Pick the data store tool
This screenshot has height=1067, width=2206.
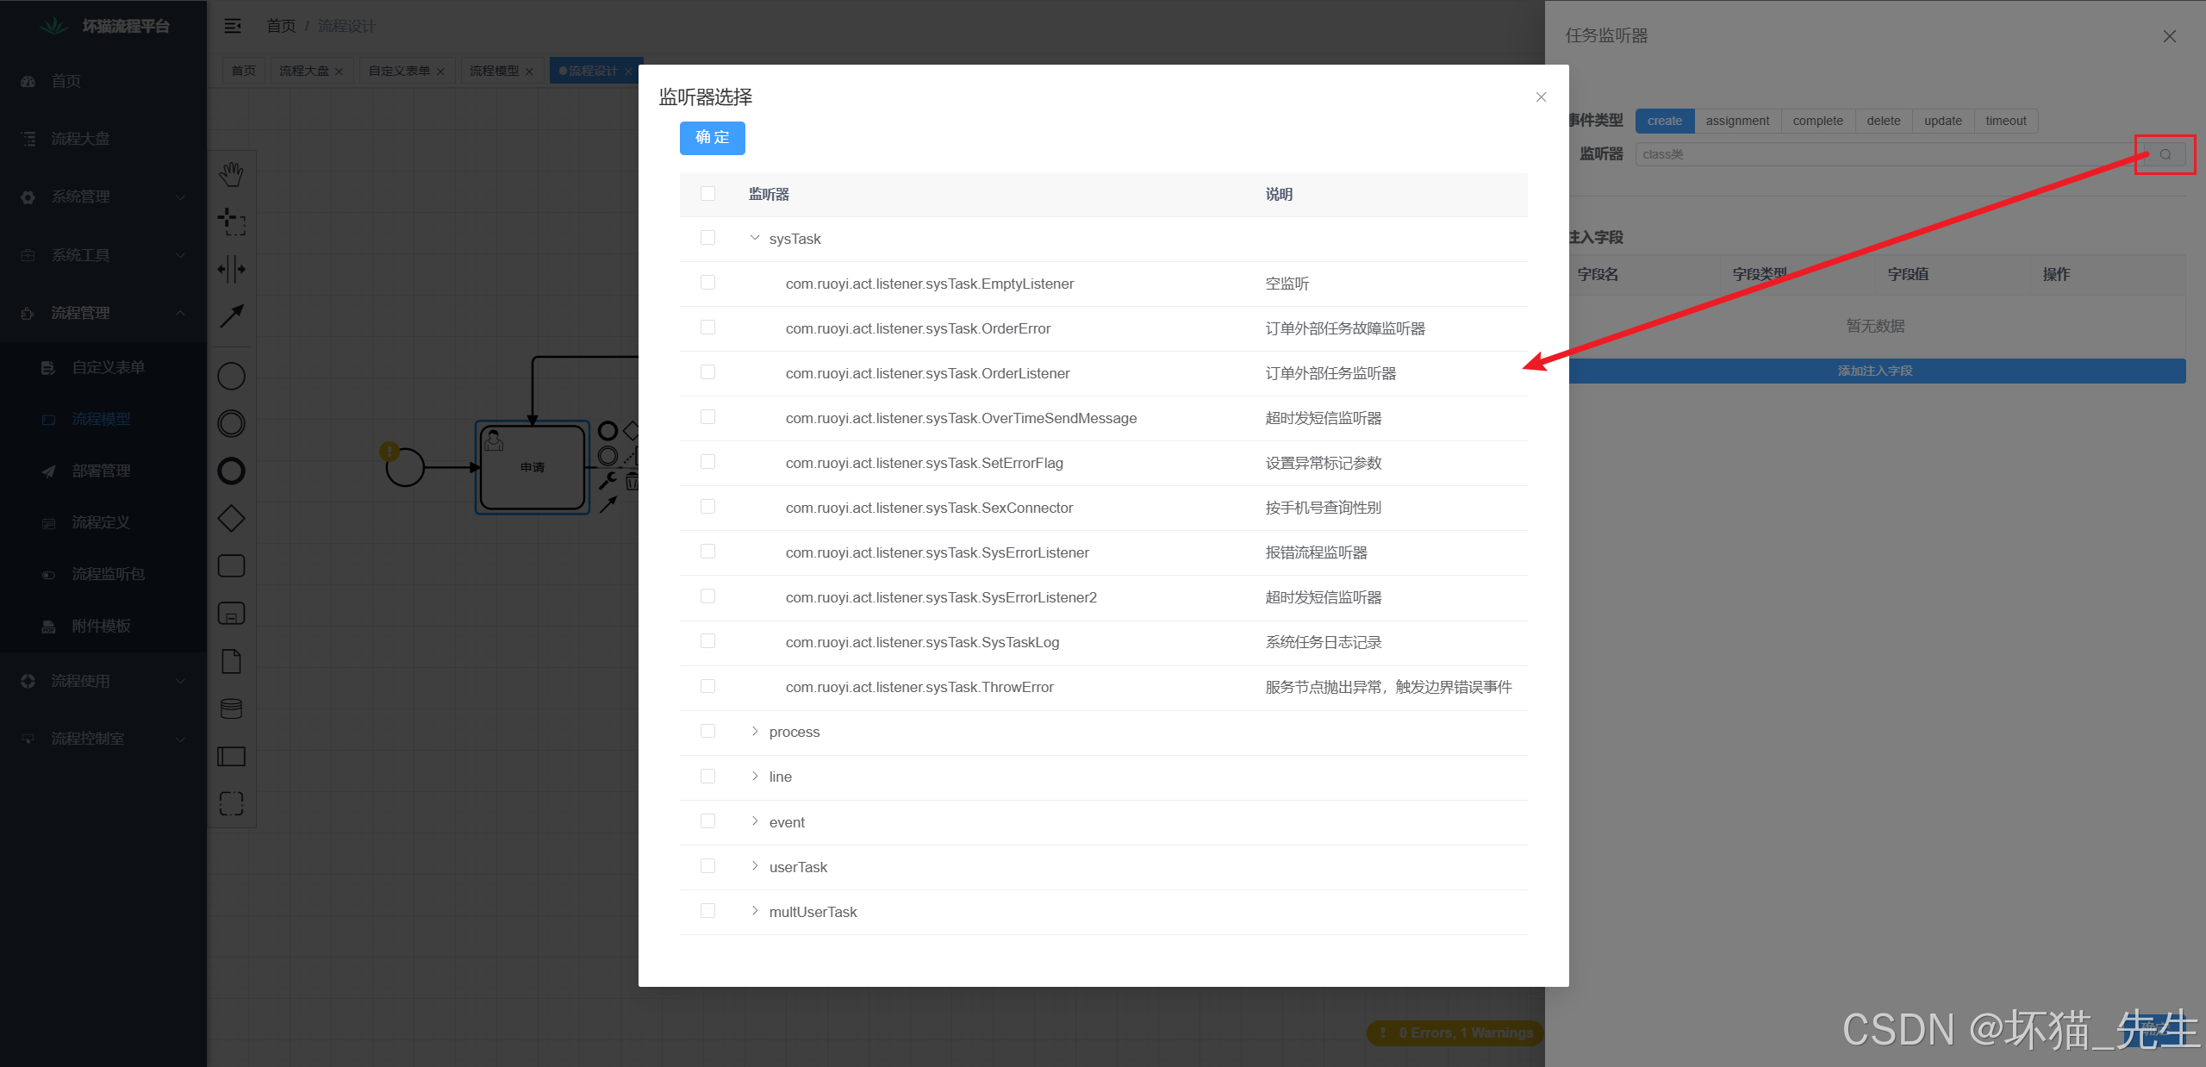231,708
